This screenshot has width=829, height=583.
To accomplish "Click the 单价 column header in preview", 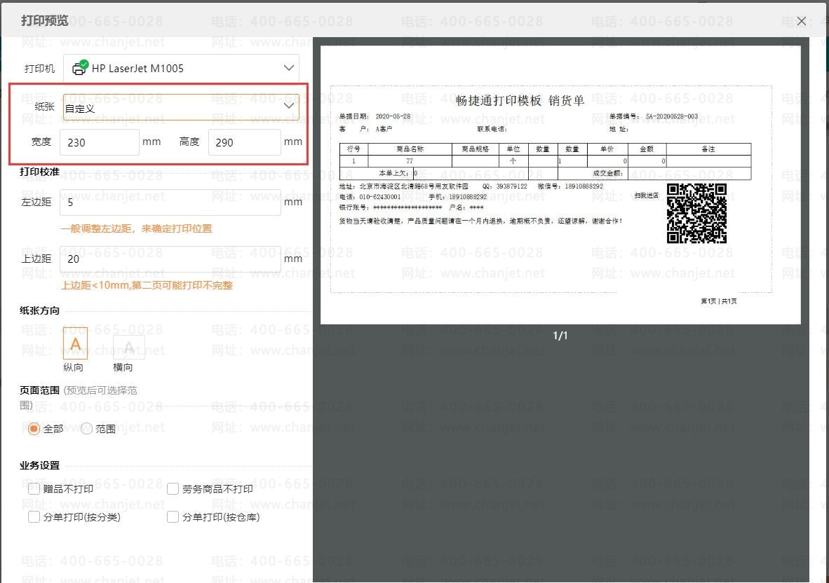I will [607, 149].
